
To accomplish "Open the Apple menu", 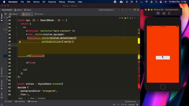I will click(4, 2).
